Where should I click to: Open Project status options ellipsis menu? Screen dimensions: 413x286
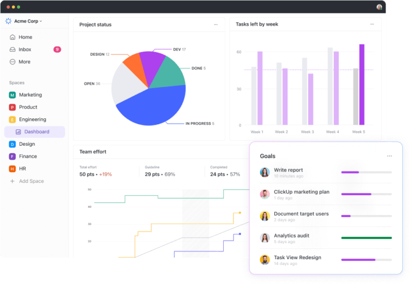(x=216, y=25)
